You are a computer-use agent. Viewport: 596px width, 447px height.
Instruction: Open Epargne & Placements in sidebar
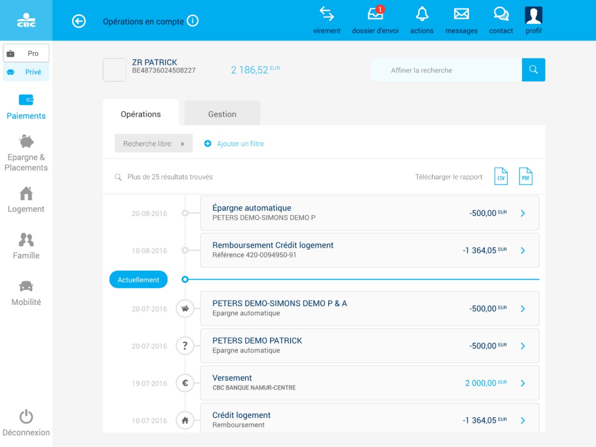26,153
